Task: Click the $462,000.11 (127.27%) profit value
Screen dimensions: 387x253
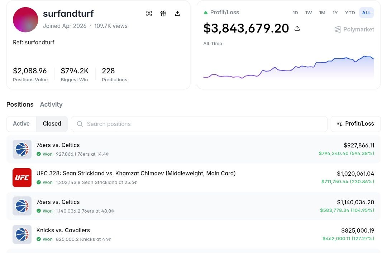Action: (348, 239)
